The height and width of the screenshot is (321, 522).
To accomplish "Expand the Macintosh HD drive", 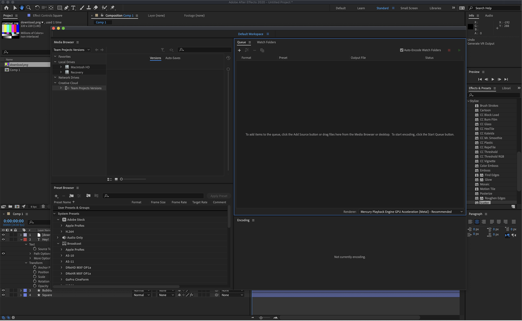I will pyautogui.click(x=61, y=67).
